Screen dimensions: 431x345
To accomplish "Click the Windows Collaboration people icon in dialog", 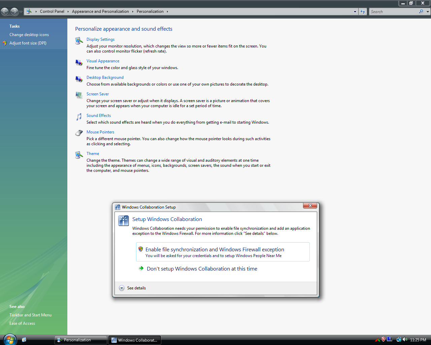I will tap(124, 220).
